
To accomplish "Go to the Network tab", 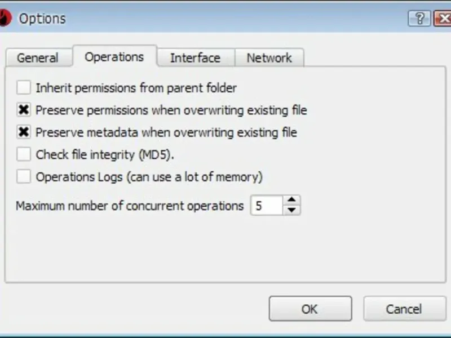I will tap(269, 58).
